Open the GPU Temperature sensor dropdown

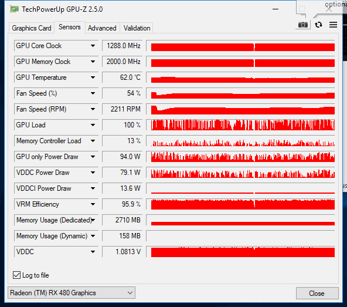[x=93, y=77]
